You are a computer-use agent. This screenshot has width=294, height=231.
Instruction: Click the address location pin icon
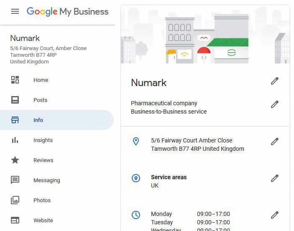[136, 141]
